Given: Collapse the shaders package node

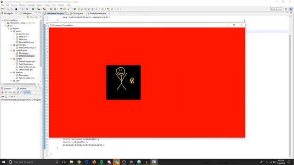Looking at the screenshot, I should click(11, 59).
